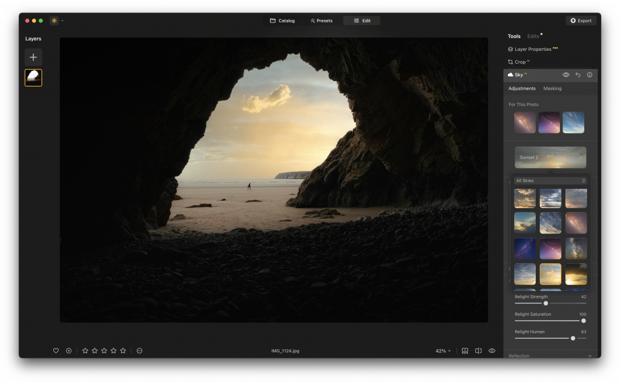The height and width of the screenshot is (383, 620).
Task: Toggle before/after compare split icon
Action: [x=478, y=350]
